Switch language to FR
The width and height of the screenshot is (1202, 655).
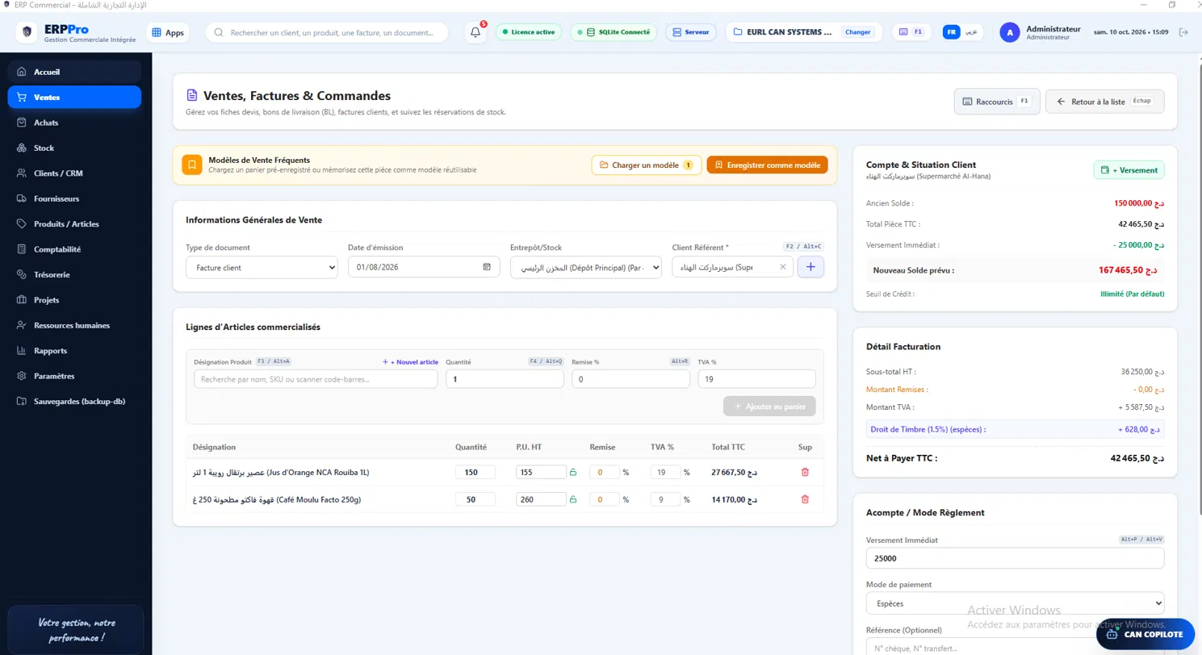(952, 32)
